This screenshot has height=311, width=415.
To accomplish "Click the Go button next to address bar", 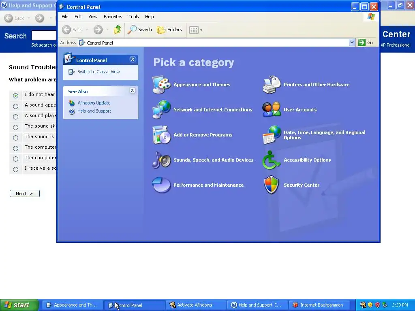I will [366, 43].
